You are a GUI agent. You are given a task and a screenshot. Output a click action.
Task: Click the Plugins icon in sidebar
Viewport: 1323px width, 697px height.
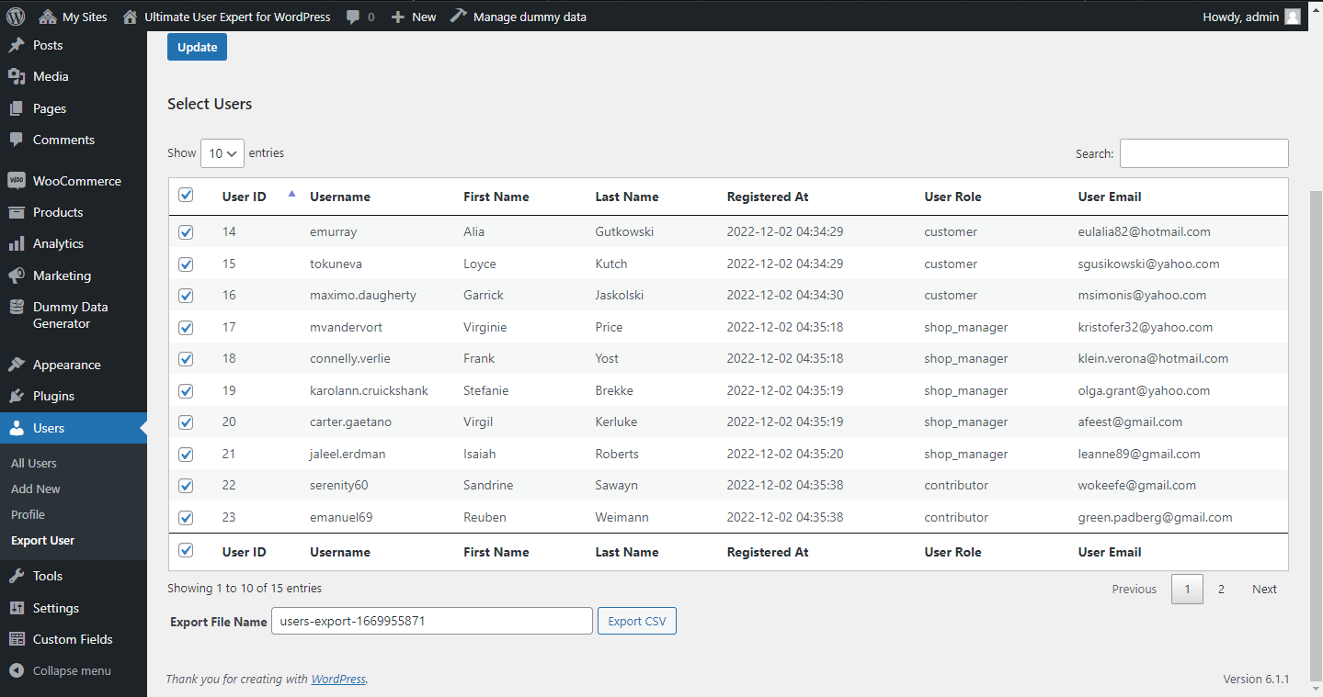point(17,396)
